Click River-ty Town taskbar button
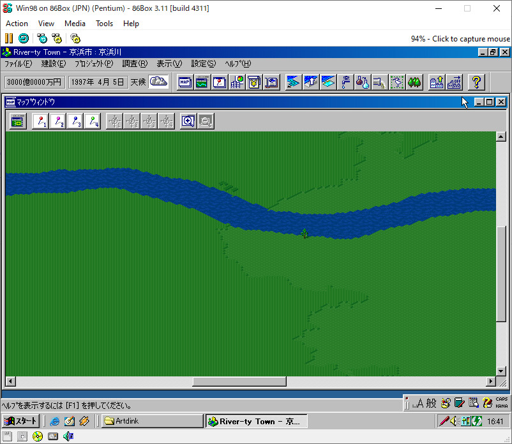The height and width of the screenshot is (444, 512). click(x=257, y=421)
